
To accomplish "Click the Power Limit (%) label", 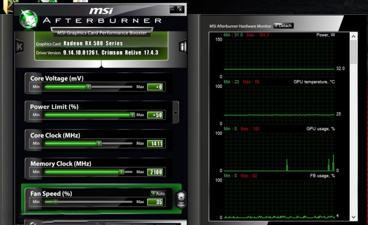I will pyautogui.click(x=54, y=107).
